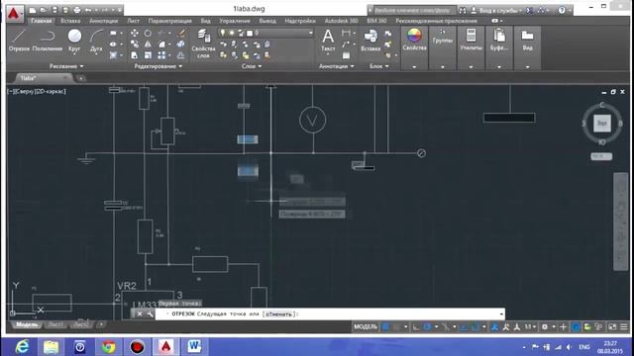Screen dimensions: 634x356
Task: Click the МОДЕЛЬ status bar button
Action: pos(366,326)
